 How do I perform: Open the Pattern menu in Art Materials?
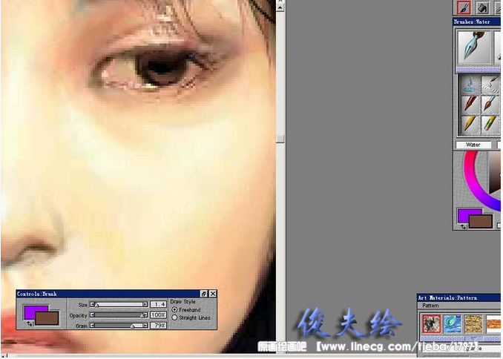[430, 306]
